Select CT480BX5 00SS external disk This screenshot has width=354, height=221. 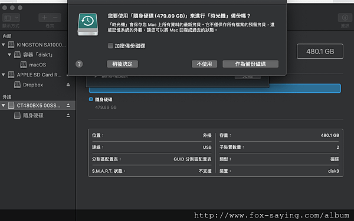(x=38, y=105)
